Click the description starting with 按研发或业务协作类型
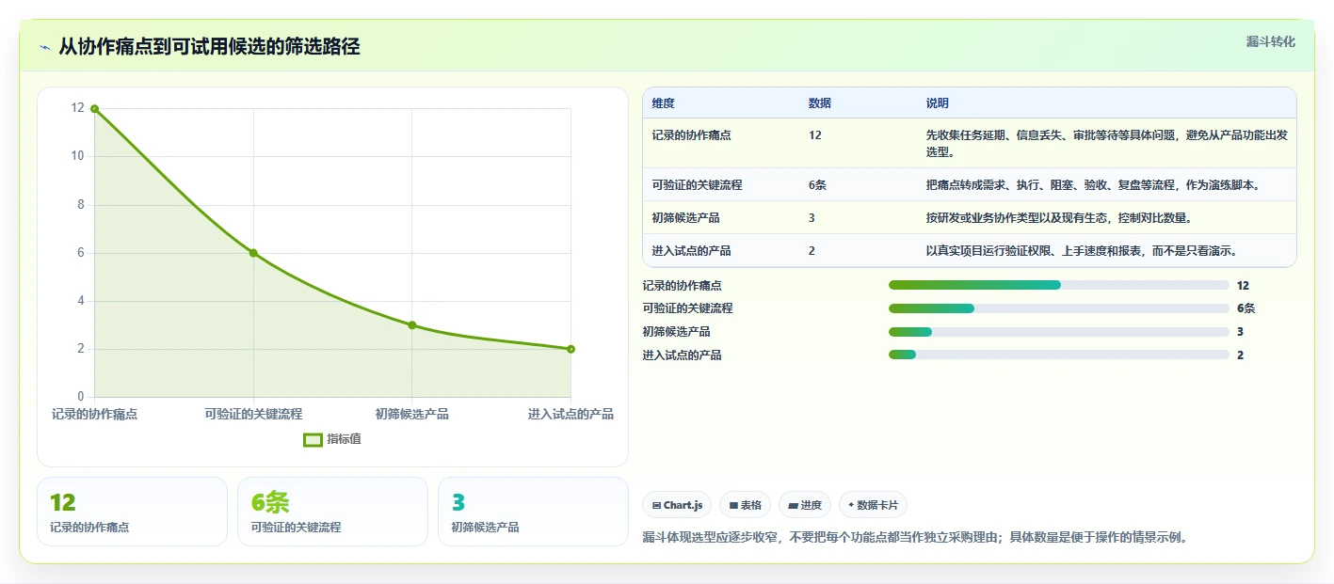The height and width of the screenshot is (584, 1334). 1059,218
